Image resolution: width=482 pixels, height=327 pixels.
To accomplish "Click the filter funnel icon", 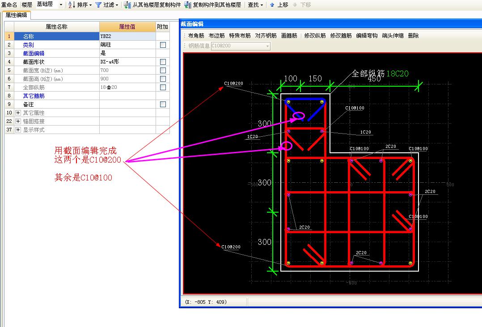I will coord(98,5).
